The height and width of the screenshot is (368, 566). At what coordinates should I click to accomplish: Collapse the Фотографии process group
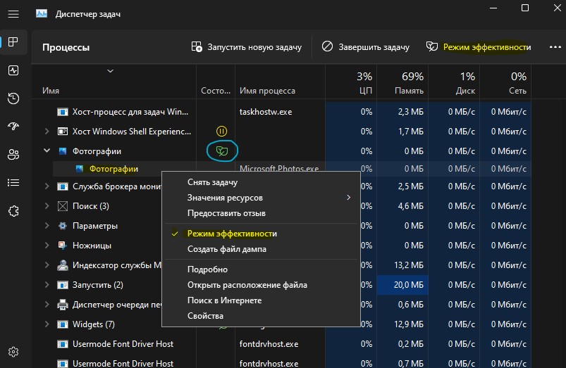click(x=47, y=151)
